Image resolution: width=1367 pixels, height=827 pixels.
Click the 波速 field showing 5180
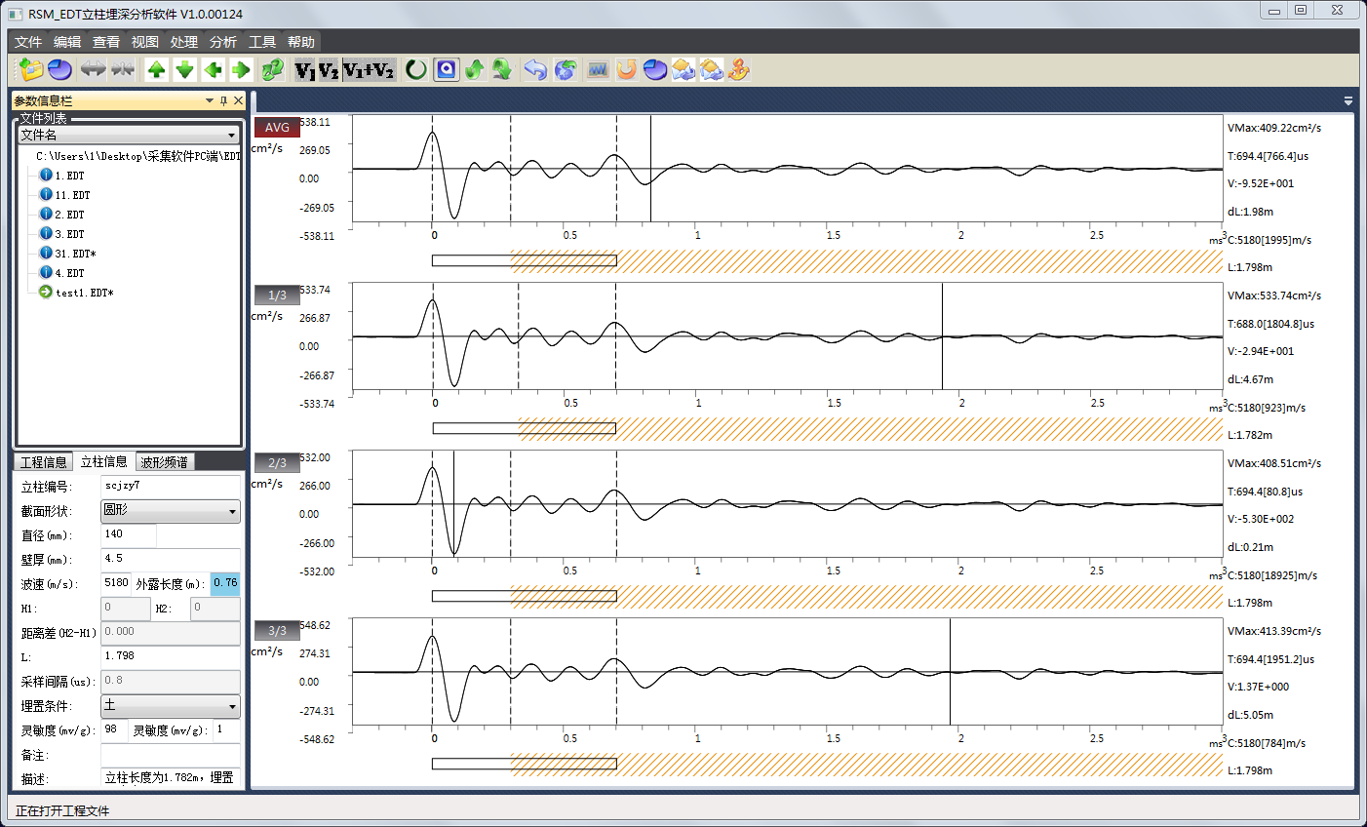pos(116,583)
